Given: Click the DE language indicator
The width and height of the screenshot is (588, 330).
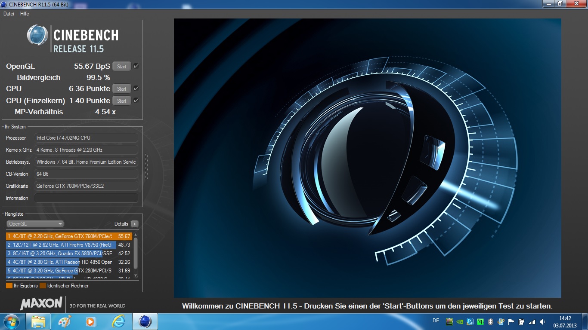Looking at the screenshot, I should 436,321.
